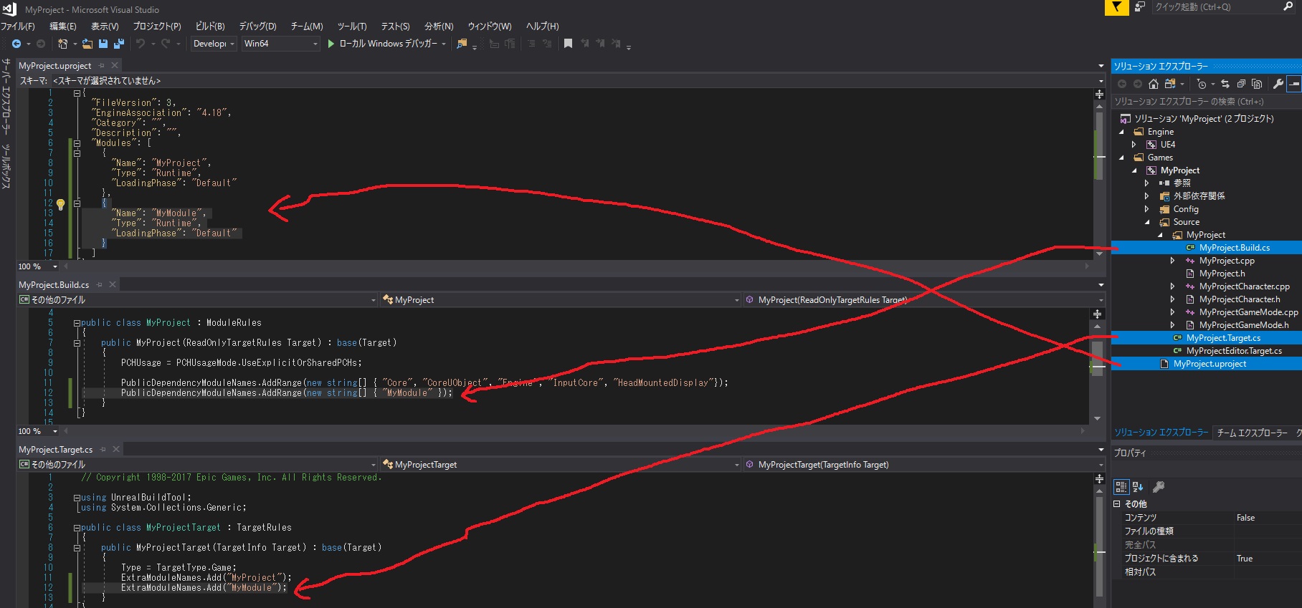
Task: Collapse the その他 property category
Action: [x=1116, y=503]
